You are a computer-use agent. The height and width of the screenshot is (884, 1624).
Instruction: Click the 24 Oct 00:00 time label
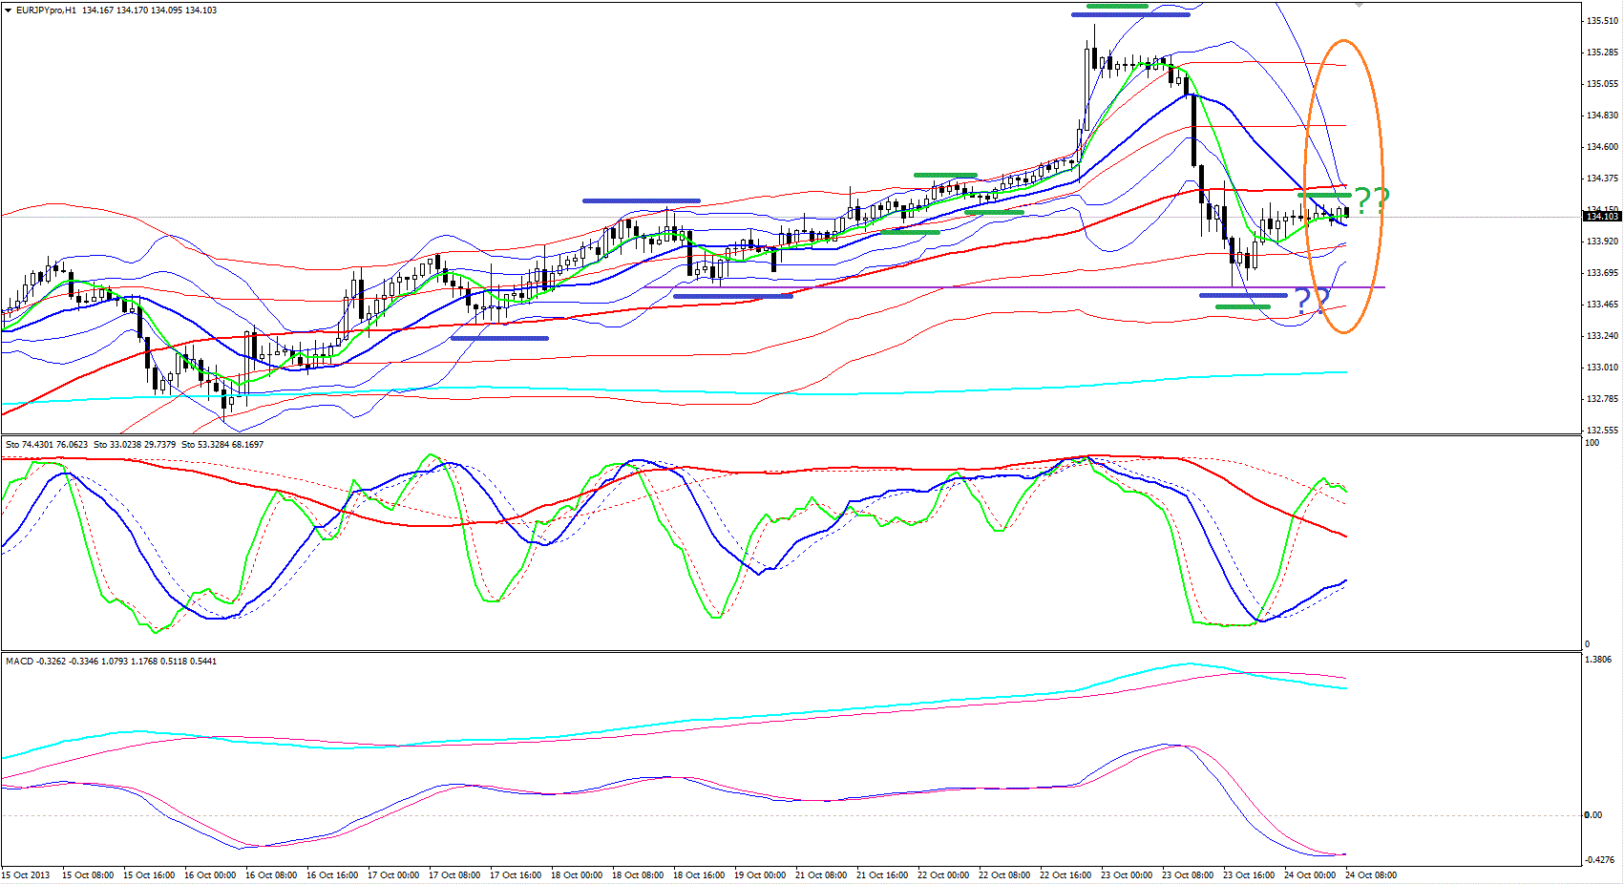point(1310,874)
